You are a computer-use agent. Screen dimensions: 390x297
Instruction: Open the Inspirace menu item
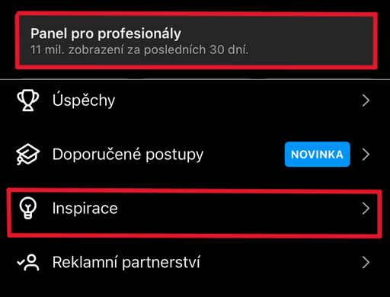click(x=194, y=213)
